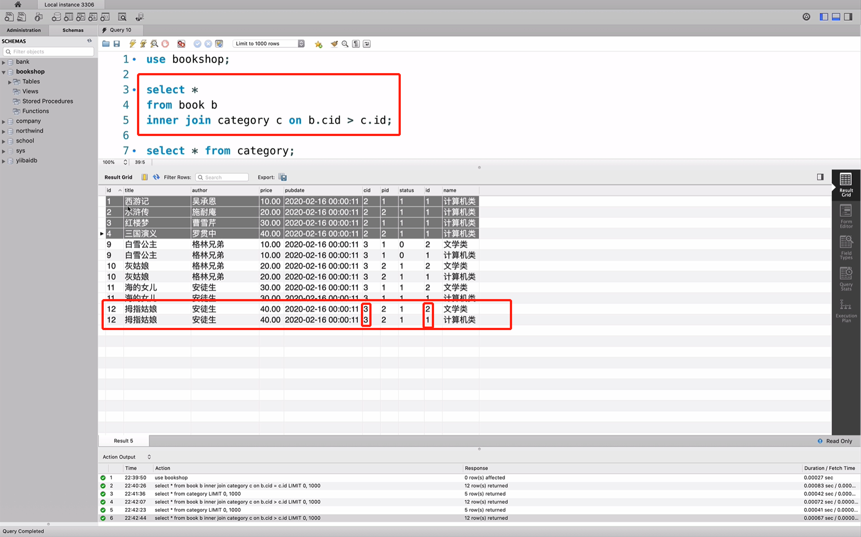Viewport: 861px width, 537px height.
Task: Create a new table icon
Action: pos(68,17)
